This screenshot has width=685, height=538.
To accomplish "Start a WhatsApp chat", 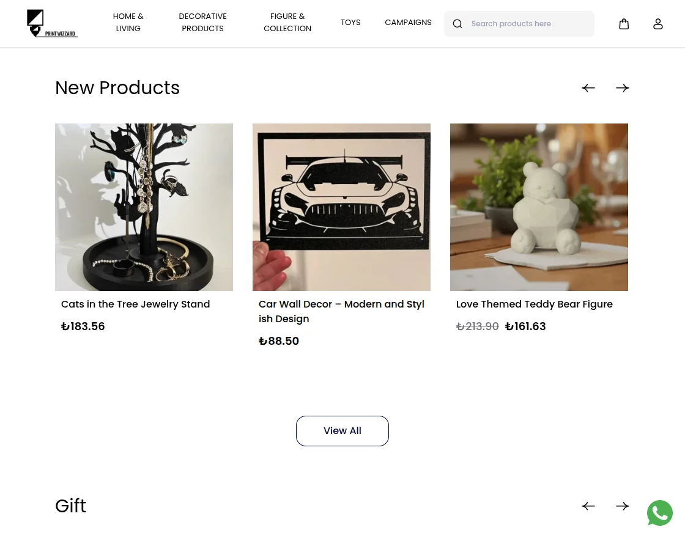I will [660, 513].
